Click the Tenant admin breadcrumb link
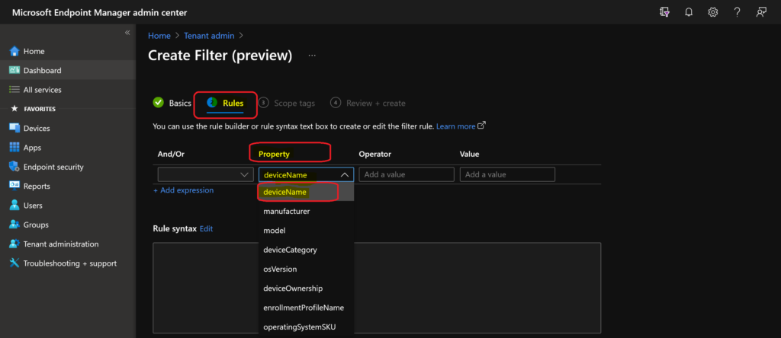The width and height of the screenshot is (781, 338). (210, 36)
